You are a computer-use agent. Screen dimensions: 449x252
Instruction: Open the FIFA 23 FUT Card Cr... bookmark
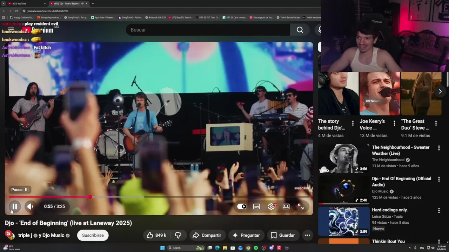207,17
